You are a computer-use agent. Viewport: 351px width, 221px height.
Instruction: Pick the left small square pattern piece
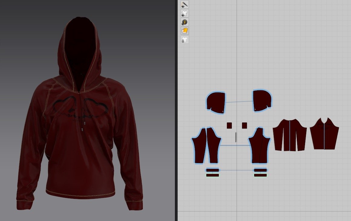(x=229, y=126)
